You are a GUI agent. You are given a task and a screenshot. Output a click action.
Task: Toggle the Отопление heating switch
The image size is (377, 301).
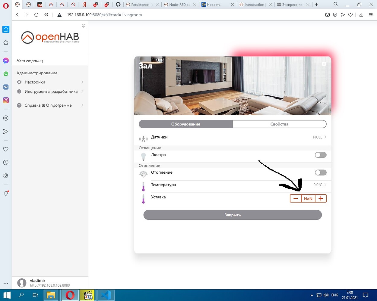pos(320,172)
